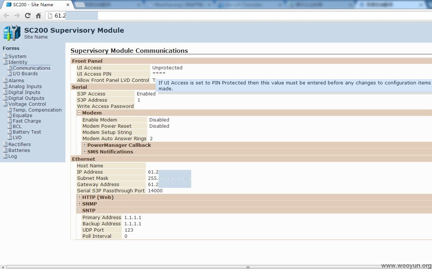This screenshot has height=269, width=432.
Task: Open the Digital Outputs form link
Action: pyautogui.click(x=26, y=98)
